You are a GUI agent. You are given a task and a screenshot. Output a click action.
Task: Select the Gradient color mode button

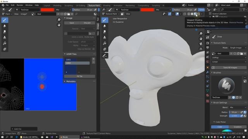pyautogui.click(x=238, y=127)
